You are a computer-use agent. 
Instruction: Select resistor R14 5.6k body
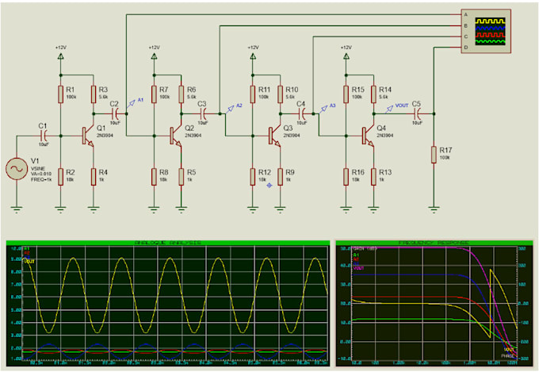[x=373, y=94]
